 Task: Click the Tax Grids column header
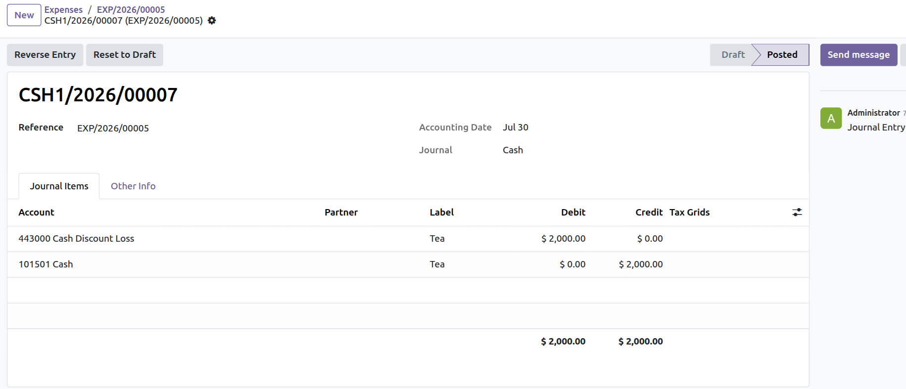pyautogui.click(x=689, y=213)
